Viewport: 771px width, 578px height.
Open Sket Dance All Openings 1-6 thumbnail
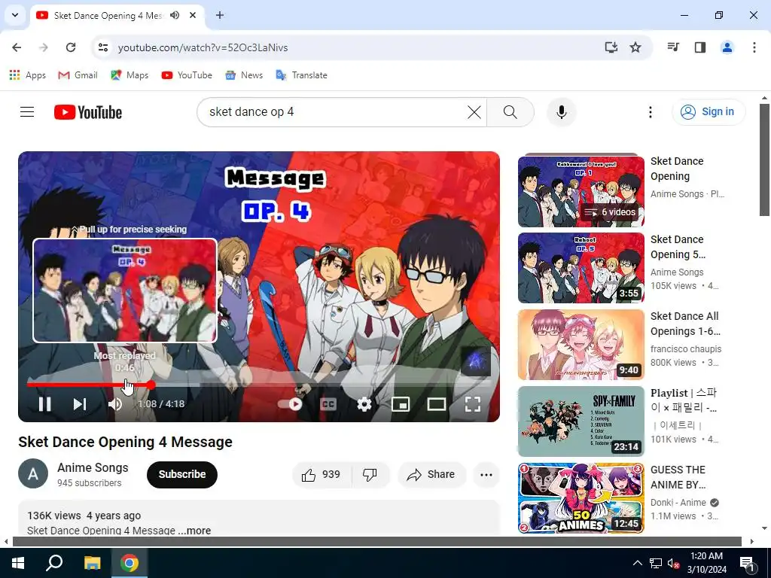[581, 345]
